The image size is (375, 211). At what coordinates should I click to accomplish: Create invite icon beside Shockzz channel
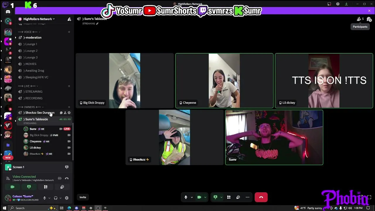click(65, 113)
